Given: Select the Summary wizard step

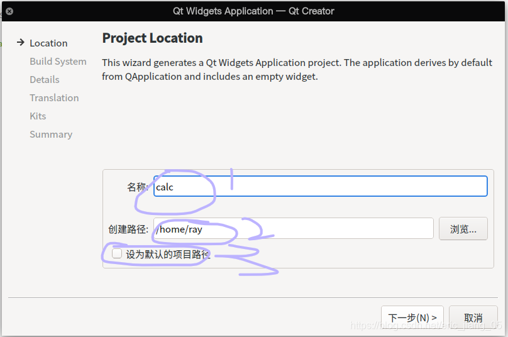Looking at the screenshot, I should [x=51, y=135].
